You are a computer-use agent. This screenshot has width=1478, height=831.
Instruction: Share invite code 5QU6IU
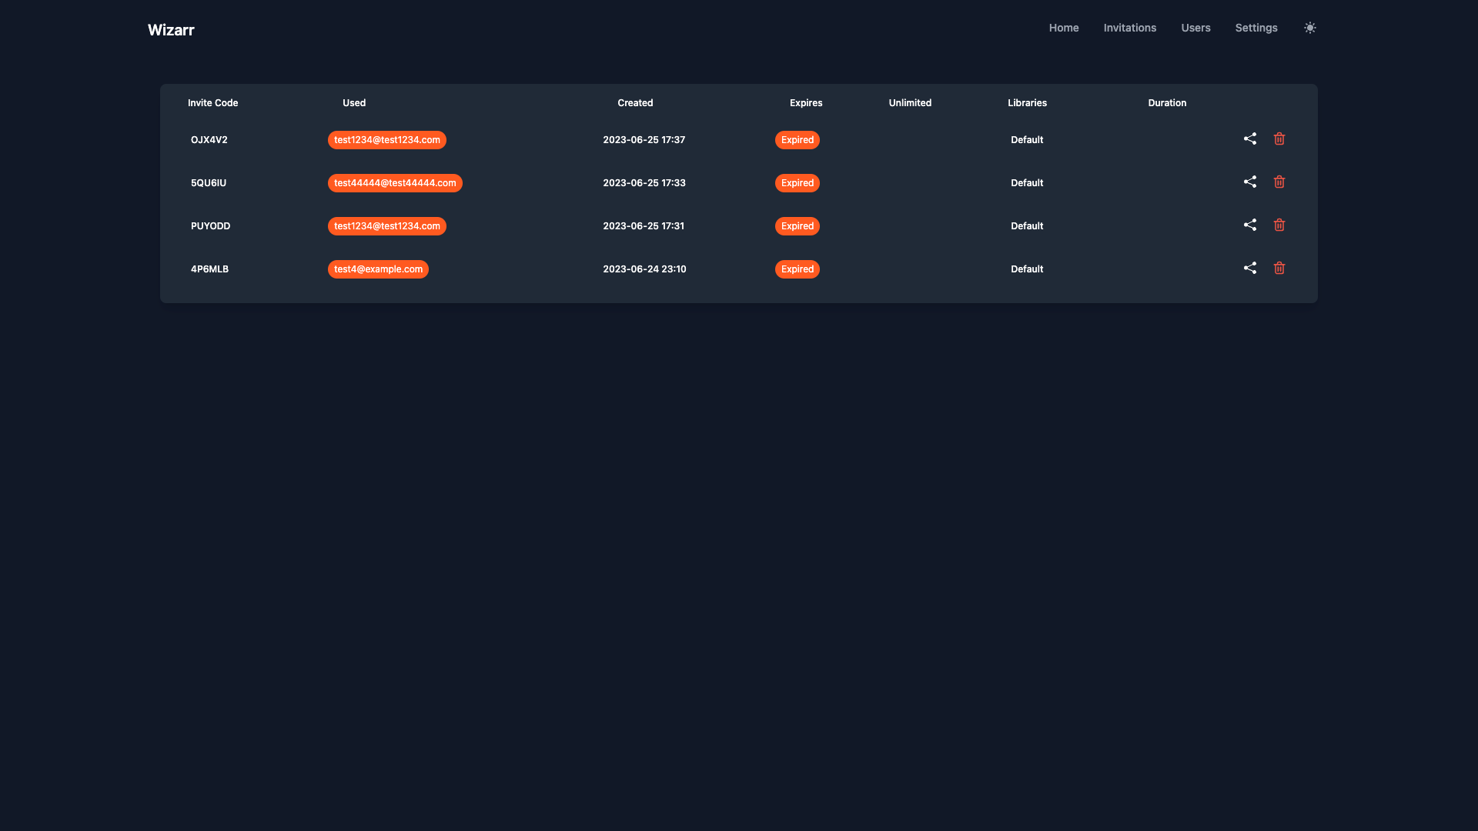tap(1250, 182)
